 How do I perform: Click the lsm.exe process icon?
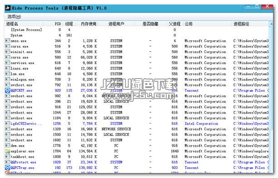[8, 74]
